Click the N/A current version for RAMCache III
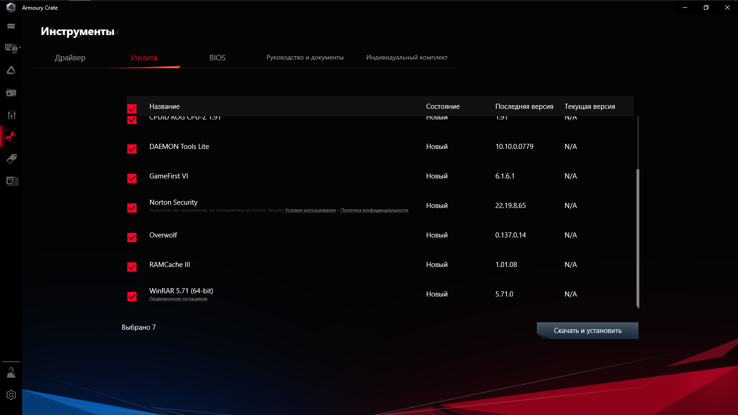This screenshot has height=415, width=738. (571, 265)
